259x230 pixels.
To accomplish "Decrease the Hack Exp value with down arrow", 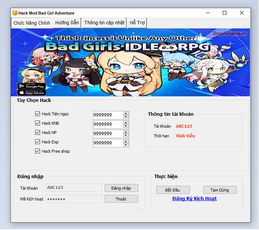I will point(126,145).
